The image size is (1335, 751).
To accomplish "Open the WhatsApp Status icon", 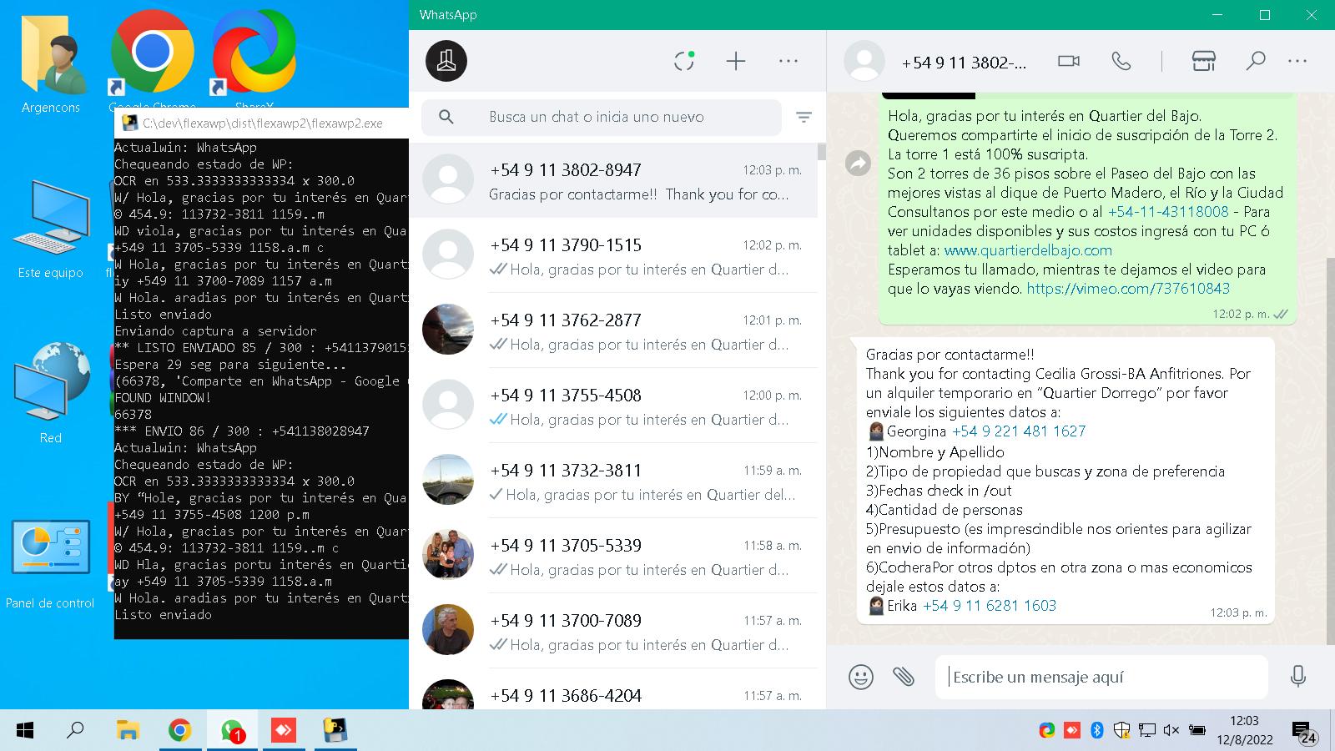I will (684, 61).
